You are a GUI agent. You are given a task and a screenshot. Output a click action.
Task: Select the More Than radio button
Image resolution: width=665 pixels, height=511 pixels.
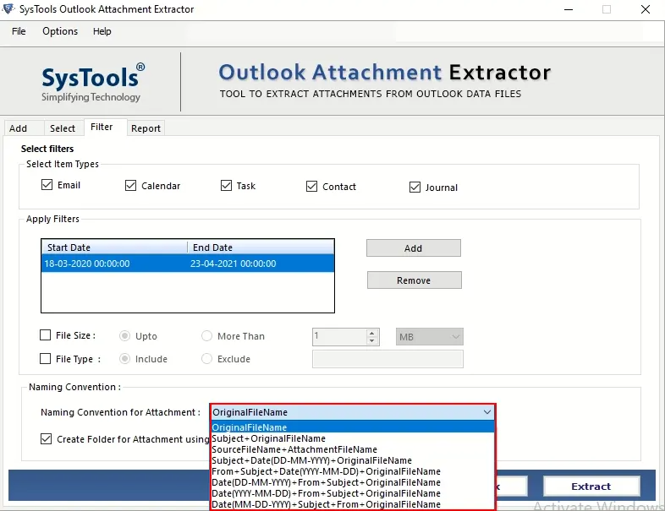point(206,335)
